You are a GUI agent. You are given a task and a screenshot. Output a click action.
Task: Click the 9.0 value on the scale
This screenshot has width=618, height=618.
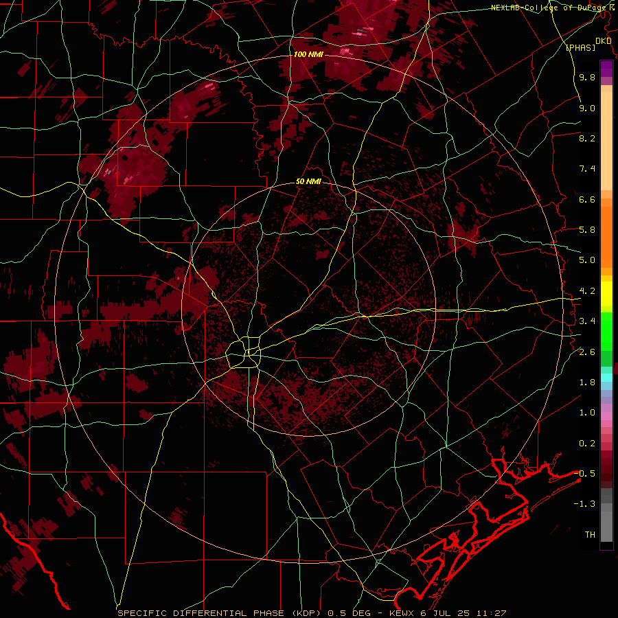click(x=587, y=108)
